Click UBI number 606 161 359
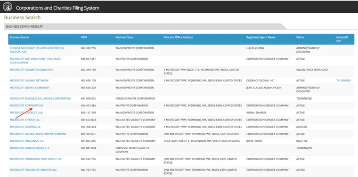Screen dimensions: 358x177 [x=89, y=113]
